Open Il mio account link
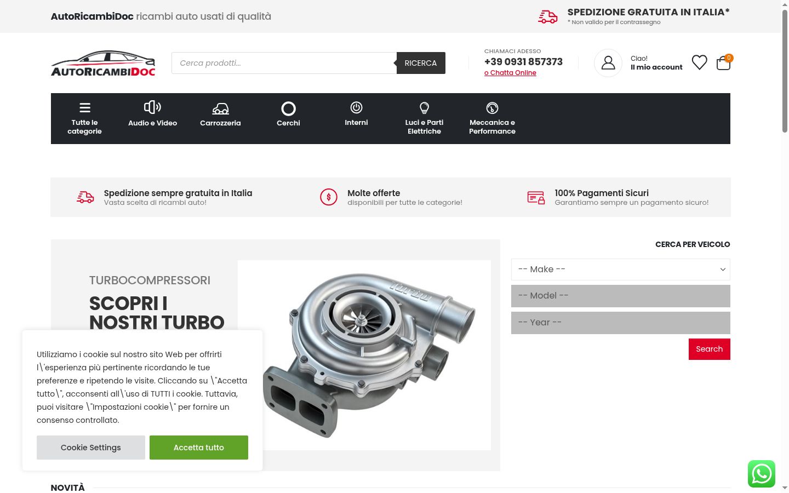This screenshot has height=493, width=789. click(x=656, y=67)
